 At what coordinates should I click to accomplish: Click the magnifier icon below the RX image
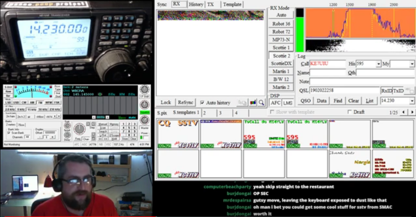261,103
